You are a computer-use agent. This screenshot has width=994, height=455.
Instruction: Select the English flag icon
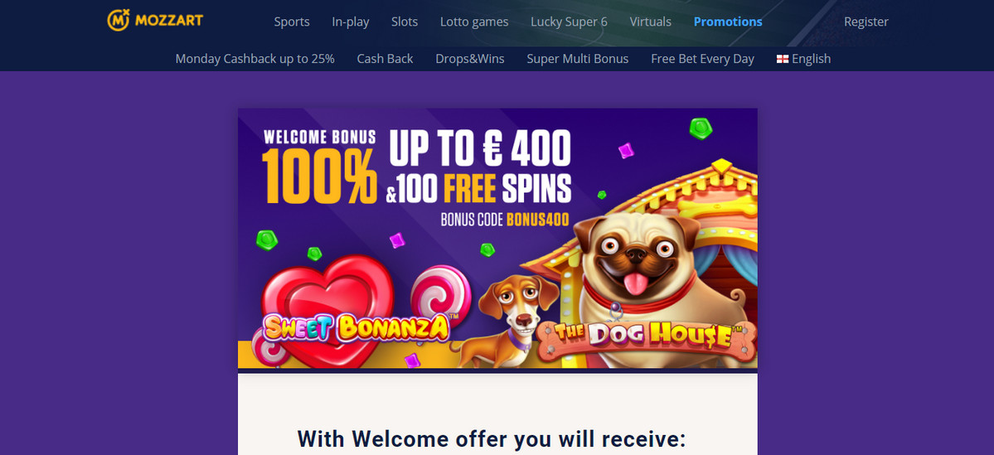click(783, 59)
